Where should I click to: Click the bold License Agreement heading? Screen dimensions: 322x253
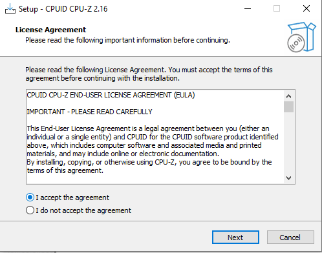[x=50, y=30]
